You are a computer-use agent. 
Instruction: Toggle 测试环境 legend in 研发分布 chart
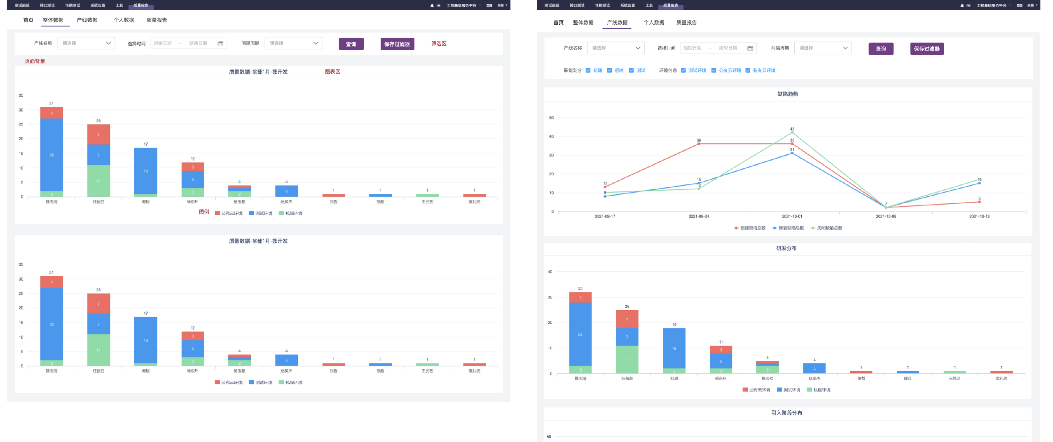[x=789, y=390]
